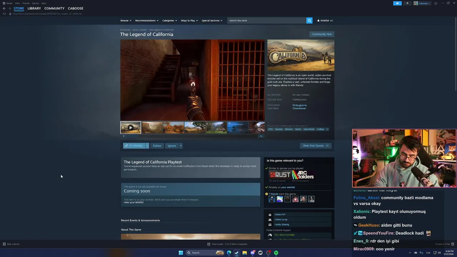The image size is (457, 257).
Task: Click the Family Sharing feature icon
Action: pos(270,225)
